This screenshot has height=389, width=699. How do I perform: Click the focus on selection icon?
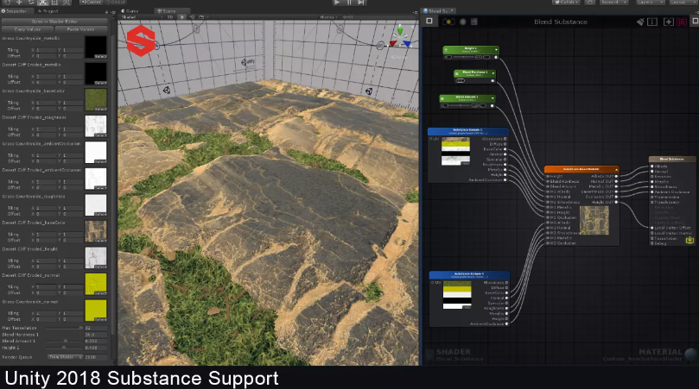click(652, 22)
